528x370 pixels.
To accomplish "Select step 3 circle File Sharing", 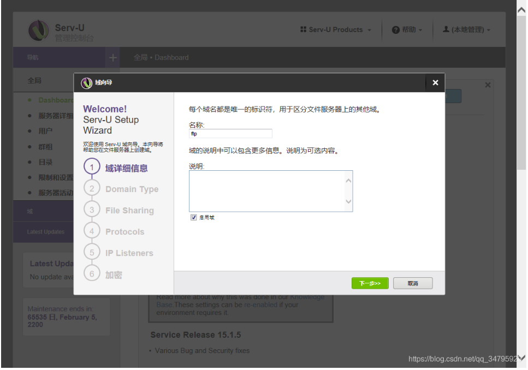I will [x=92, y=210].
